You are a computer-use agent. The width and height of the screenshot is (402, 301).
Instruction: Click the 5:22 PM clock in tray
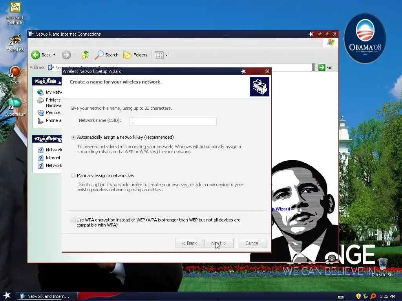coord(387,296)
